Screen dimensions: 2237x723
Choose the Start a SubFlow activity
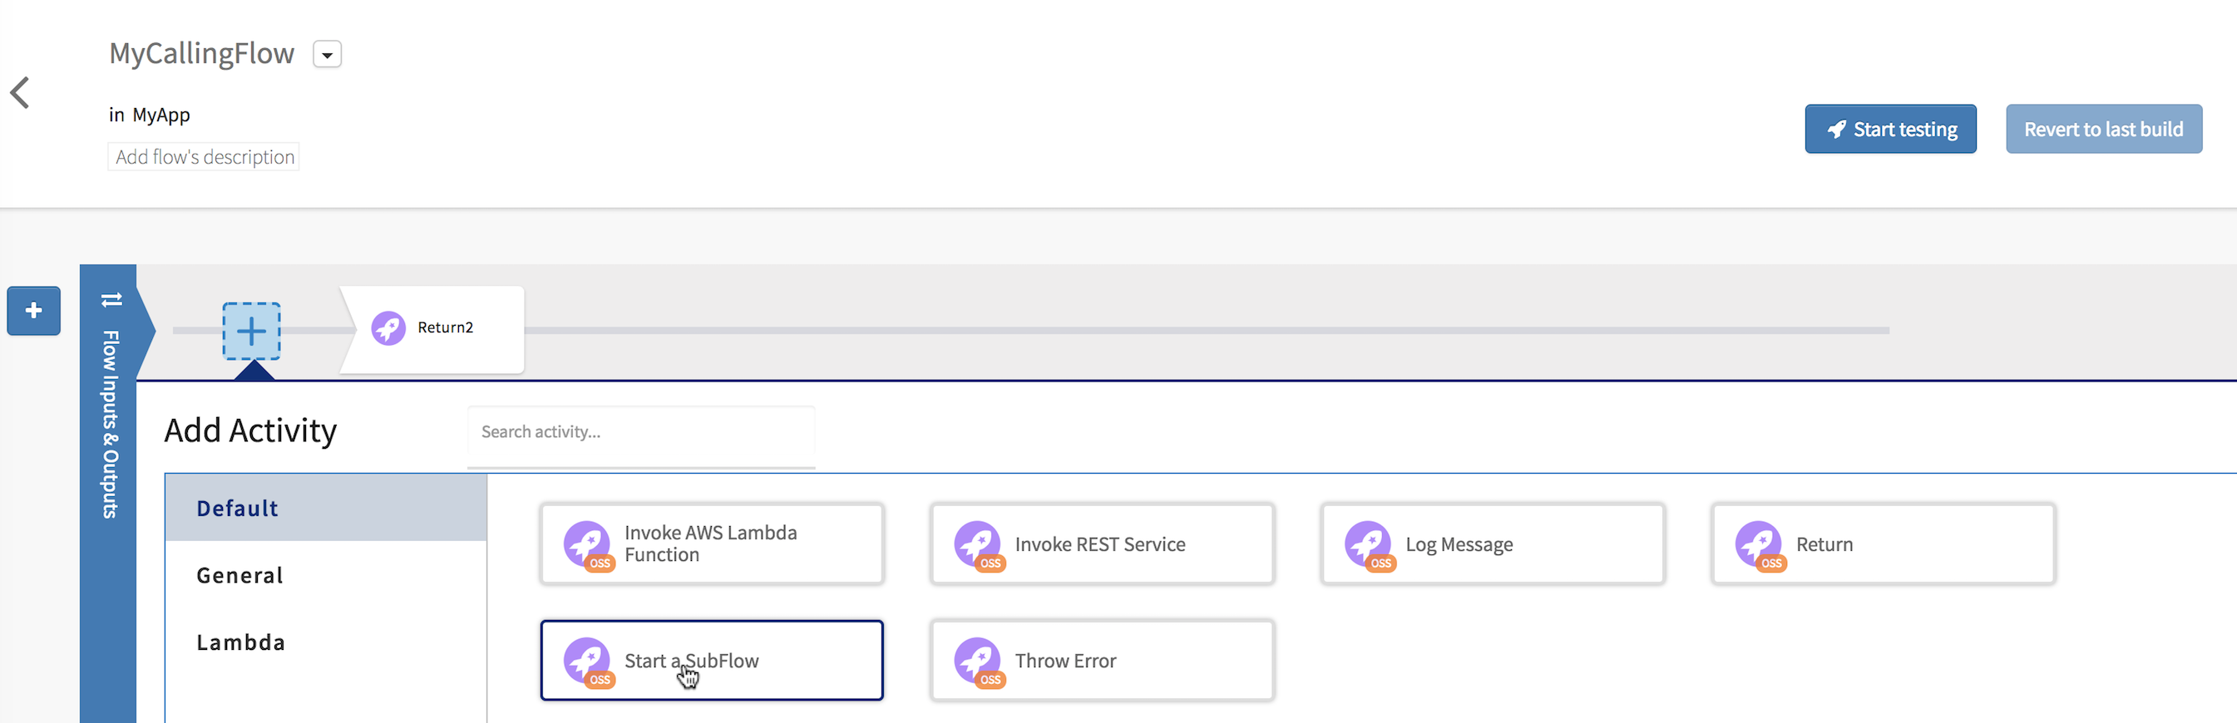tap(711, 661)
